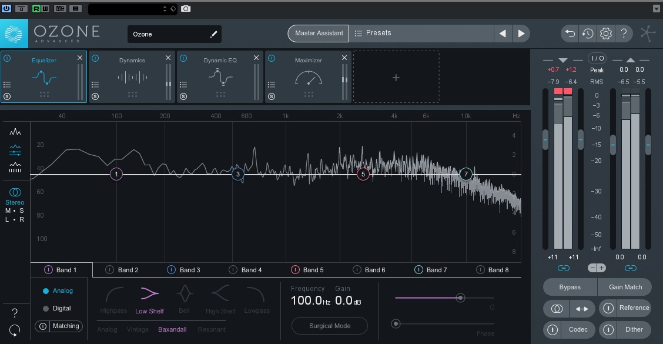663x344 pixels.
Task: Remove the Dynamic EQ module
Action: click(256, 58)
